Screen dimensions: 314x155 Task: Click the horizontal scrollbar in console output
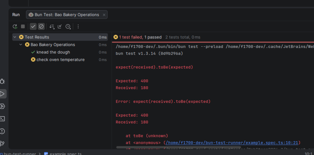click(x=178, y=148)
